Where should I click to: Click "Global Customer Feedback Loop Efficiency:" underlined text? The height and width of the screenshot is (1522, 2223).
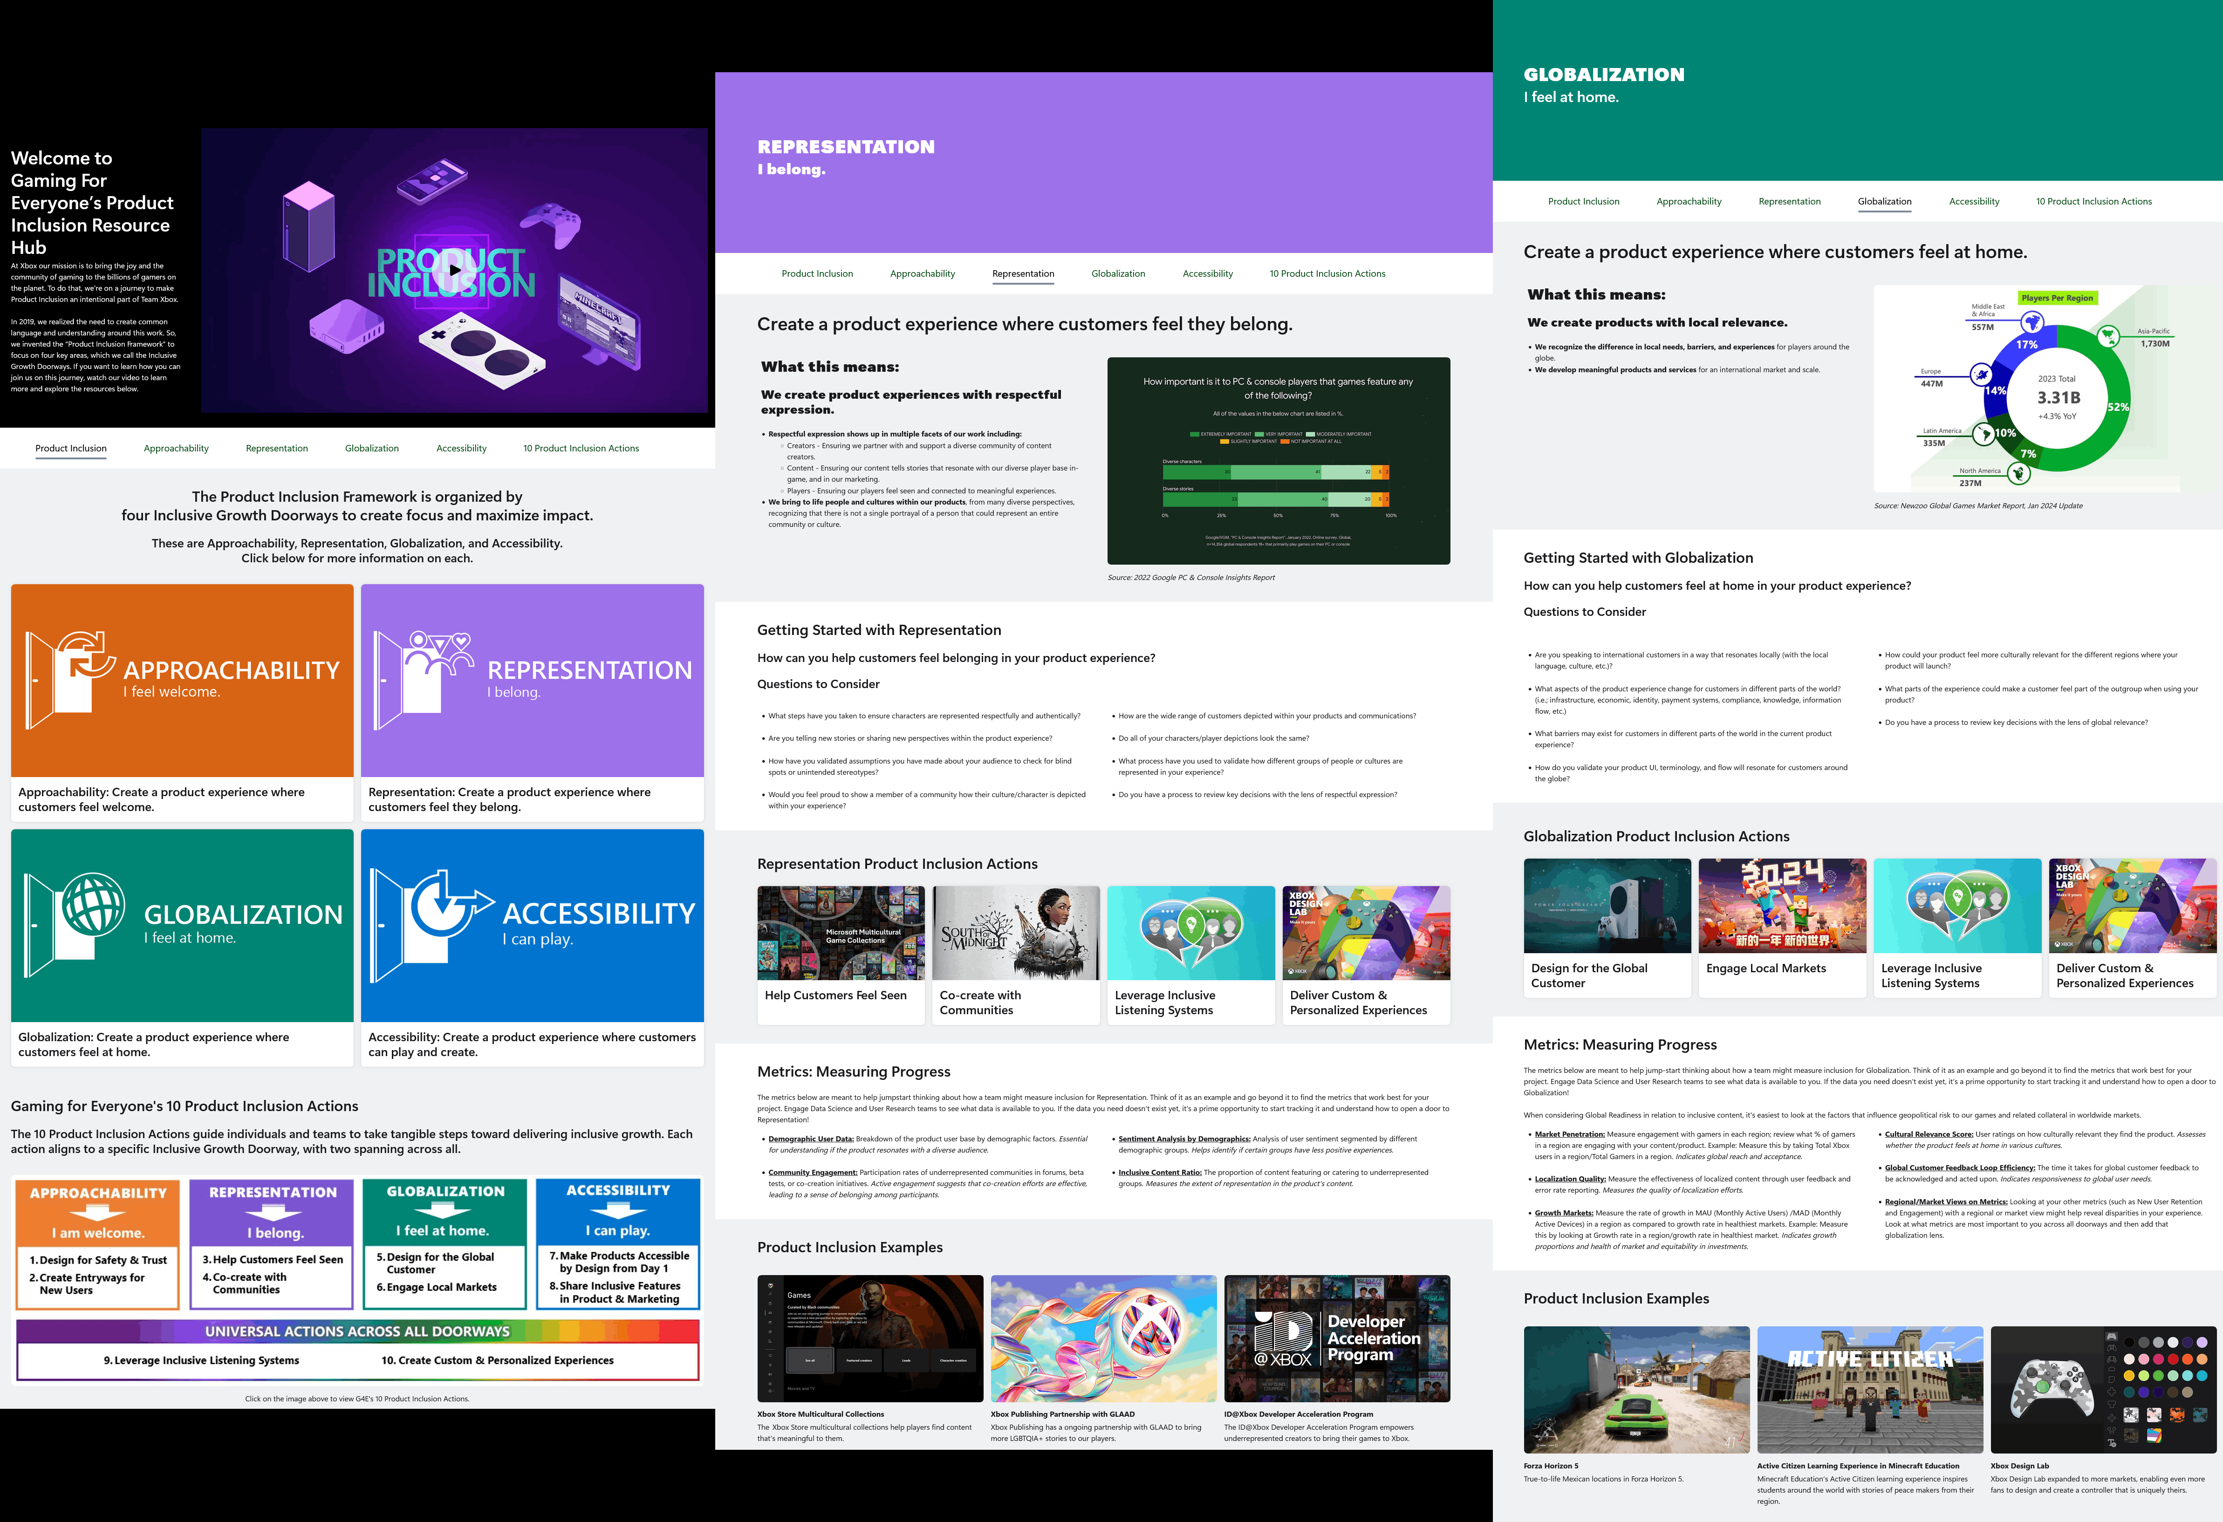pyautogui.click(x=1960, y=1168)
